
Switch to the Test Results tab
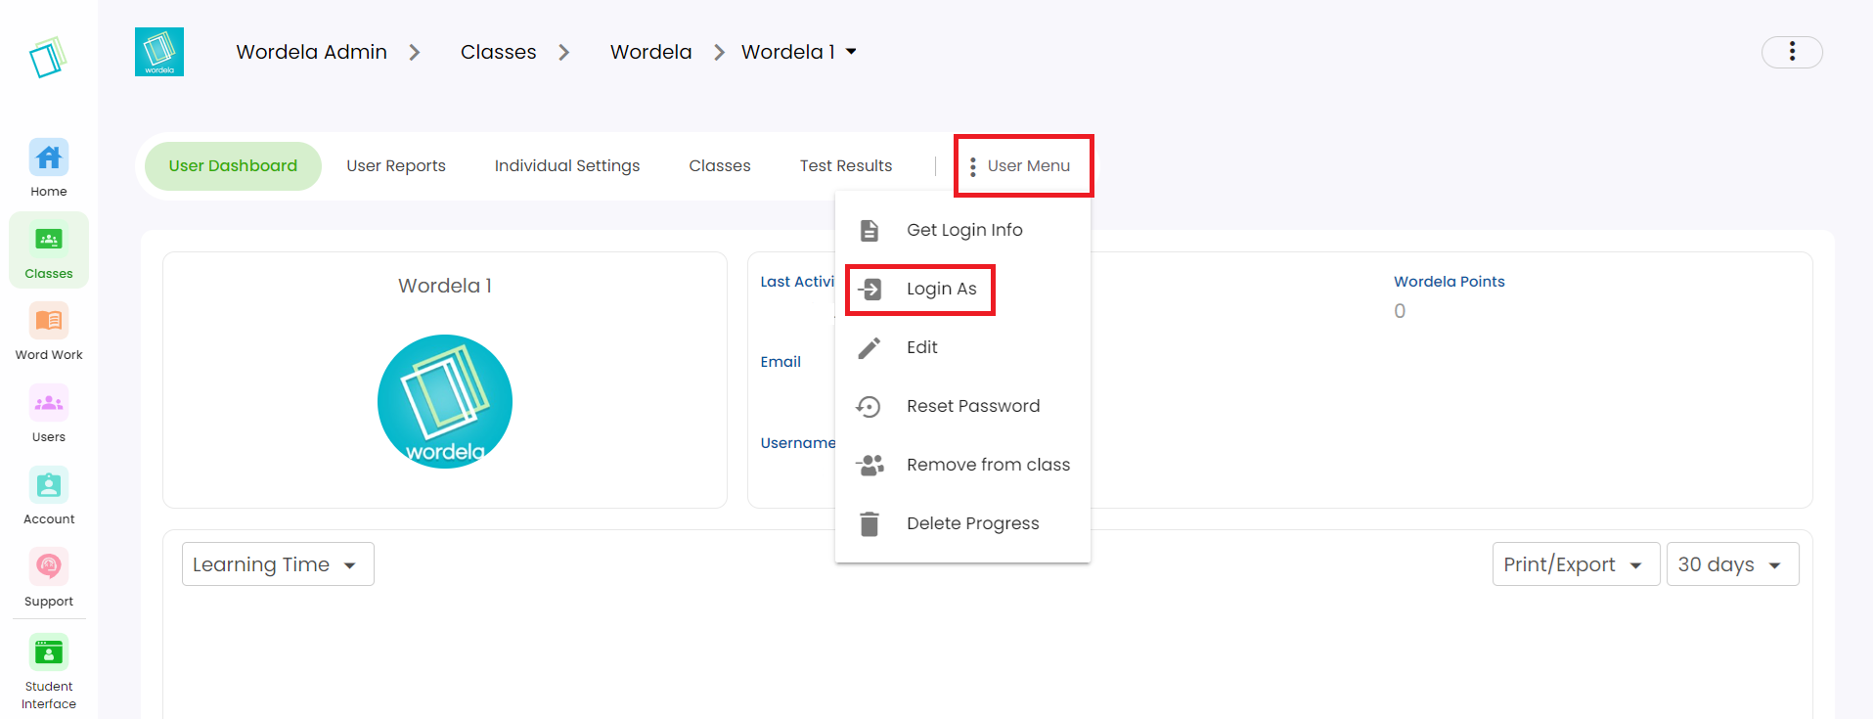[846, 166]
